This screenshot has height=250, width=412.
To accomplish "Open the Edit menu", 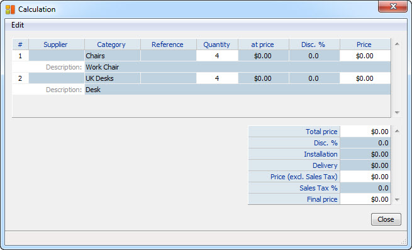I will click(18, 25).
